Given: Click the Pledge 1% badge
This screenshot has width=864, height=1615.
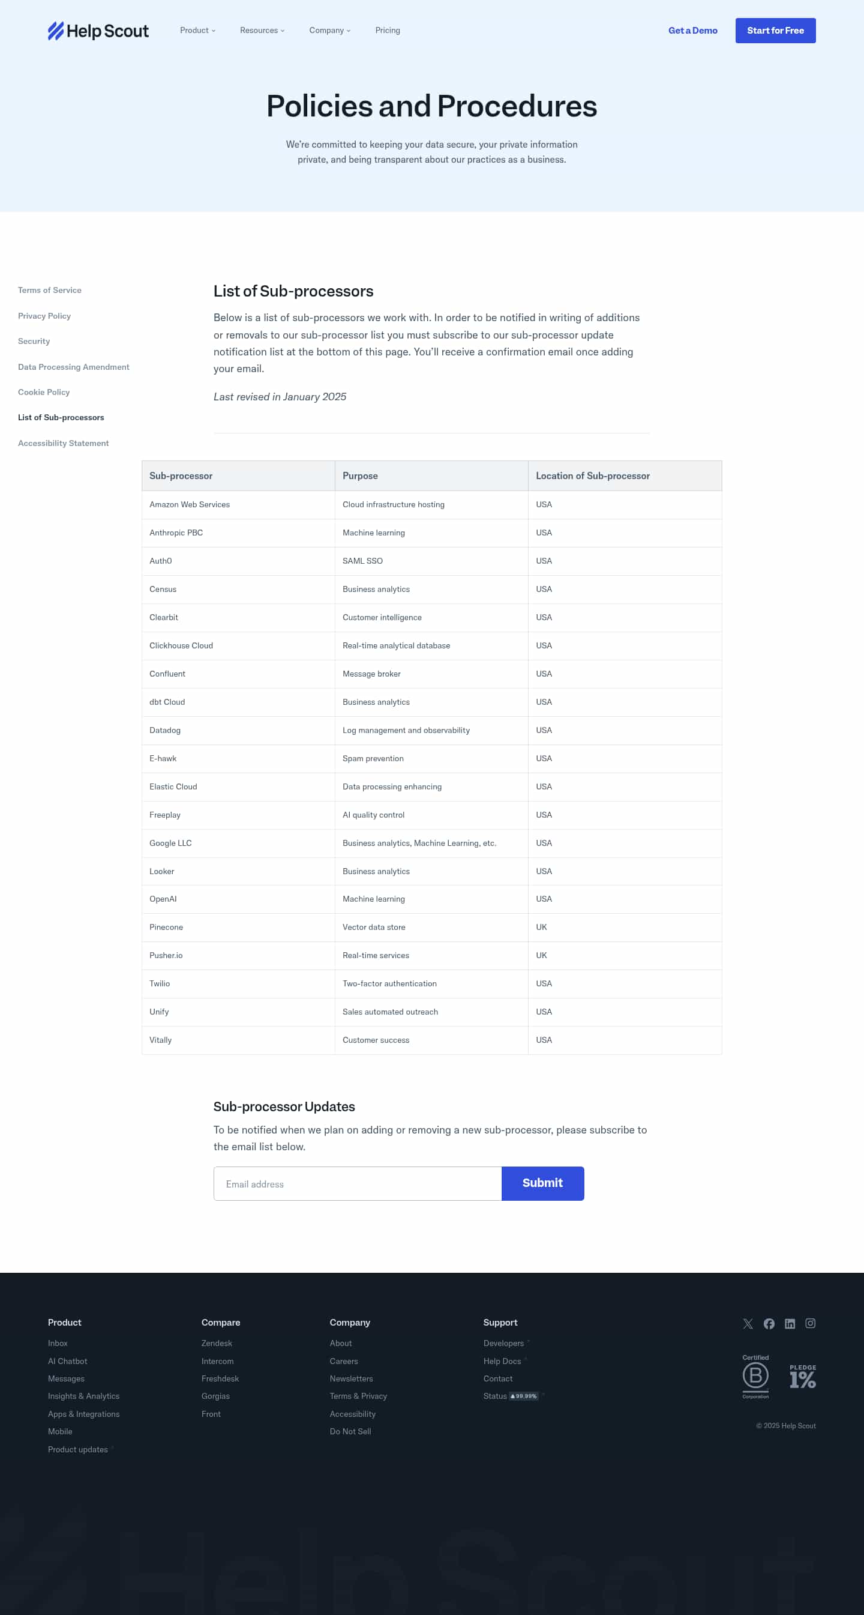Looking at the screenshot, I should (x=802, y=1377).
